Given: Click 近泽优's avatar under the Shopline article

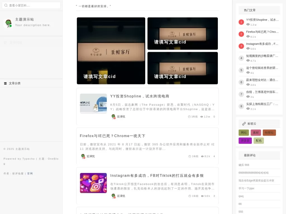Looking at the screenshot, I should [113, 117].
